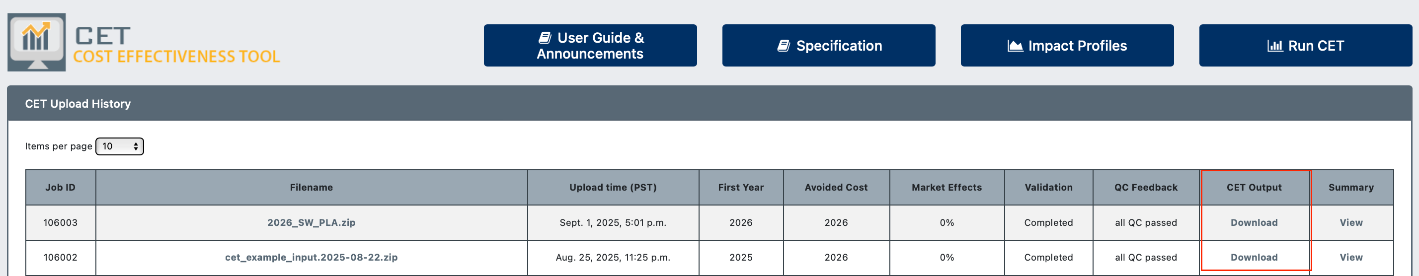Click the Job ID column header
This screenshot has height=276, width=1419.
click(x=61, y=187)
